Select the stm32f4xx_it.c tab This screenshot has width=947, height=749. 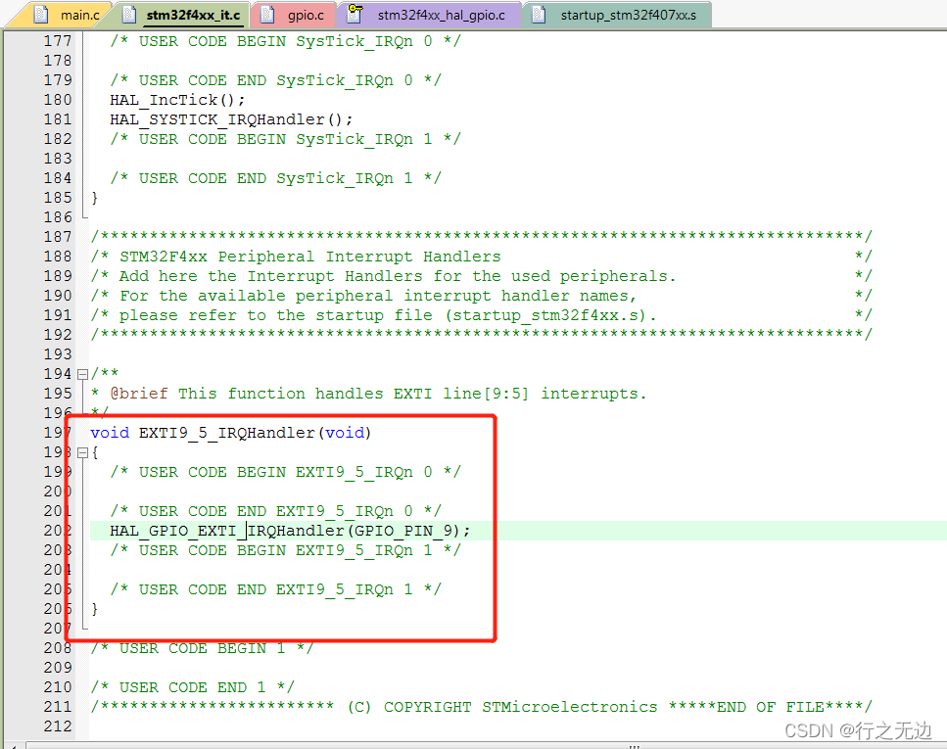[185, 15]
